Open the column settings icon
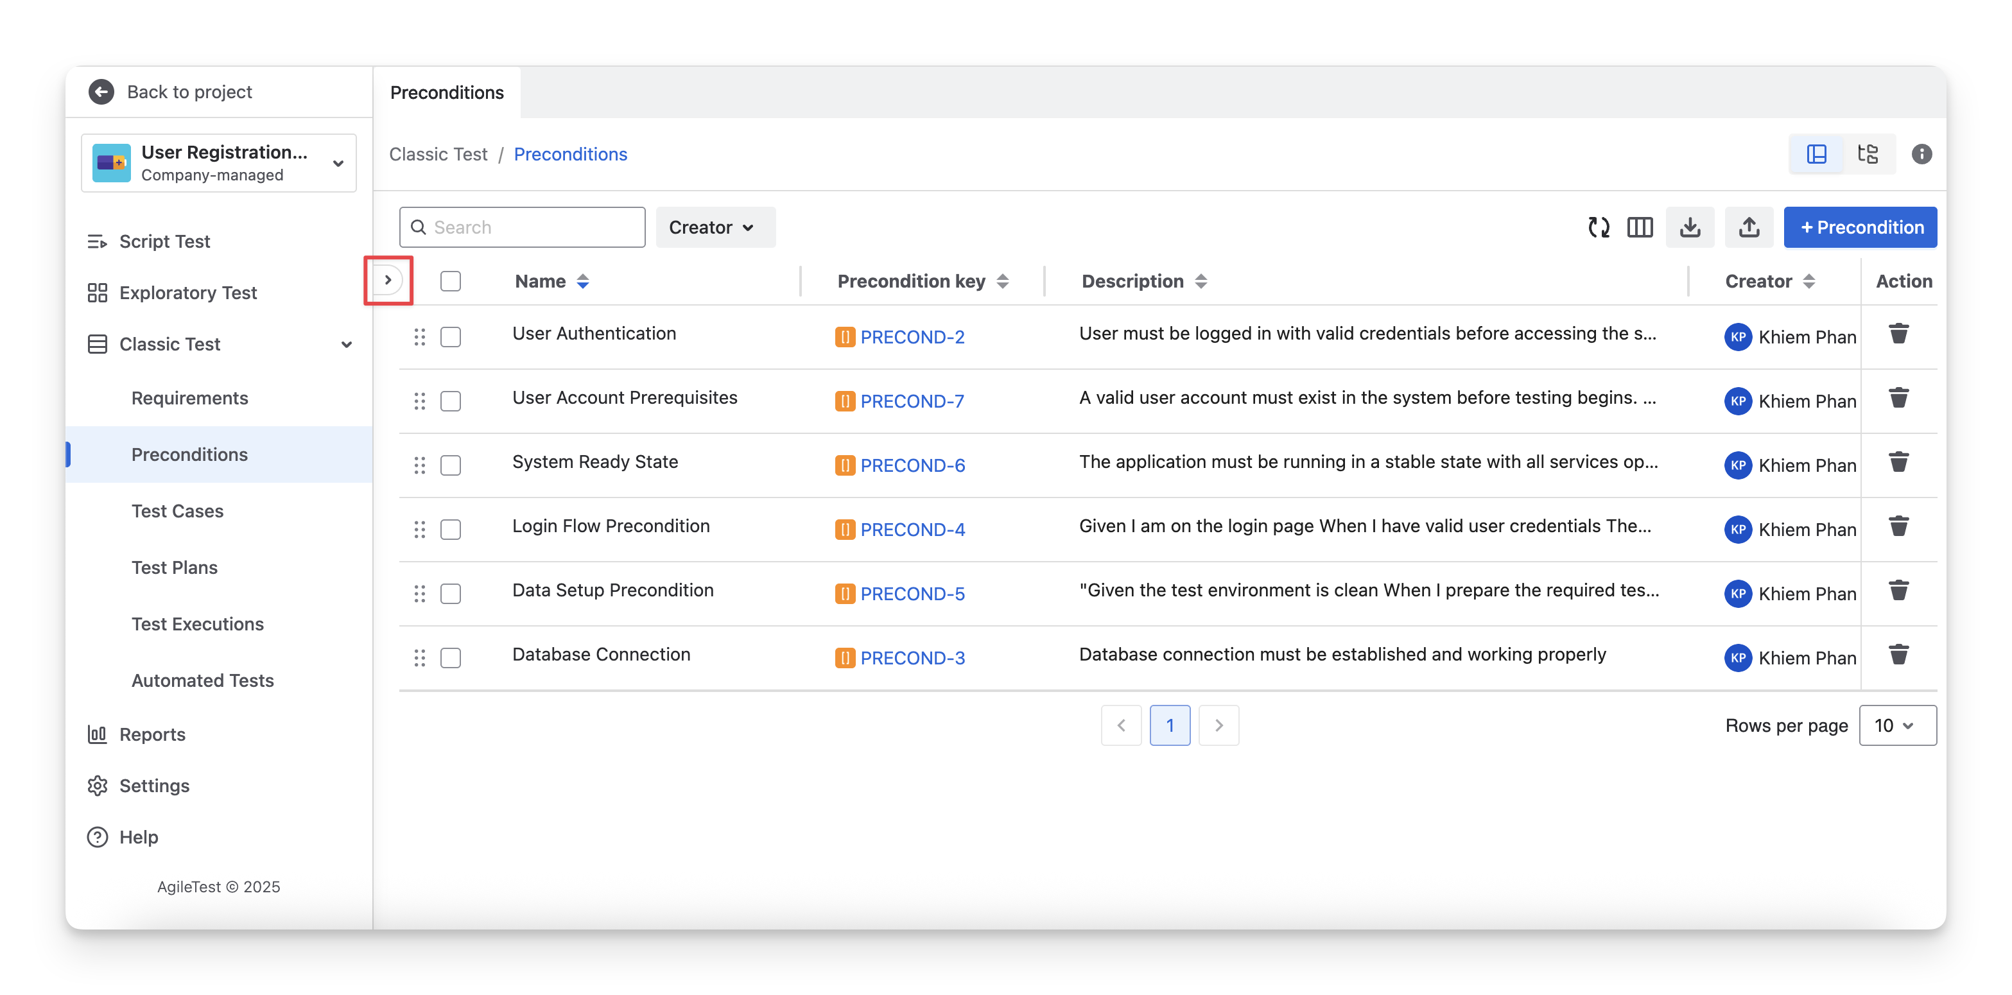This screenshot has height=995, width=2012. click(1640, 227)
